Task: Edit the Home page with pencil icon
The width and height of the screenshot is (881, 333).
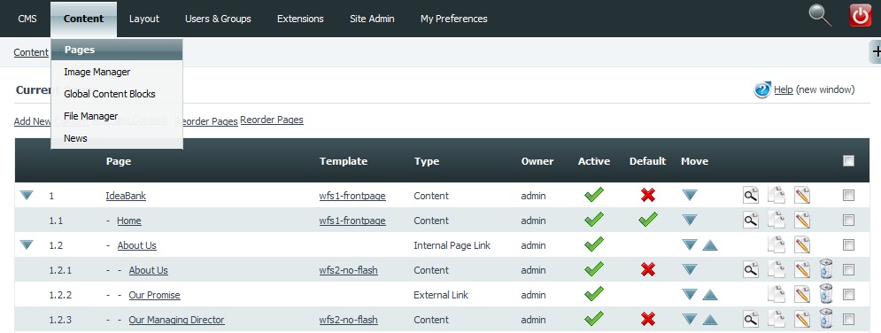Action: 802,221
